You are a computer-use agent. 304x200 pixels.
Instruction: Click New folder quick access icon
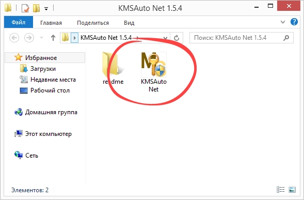36,8
